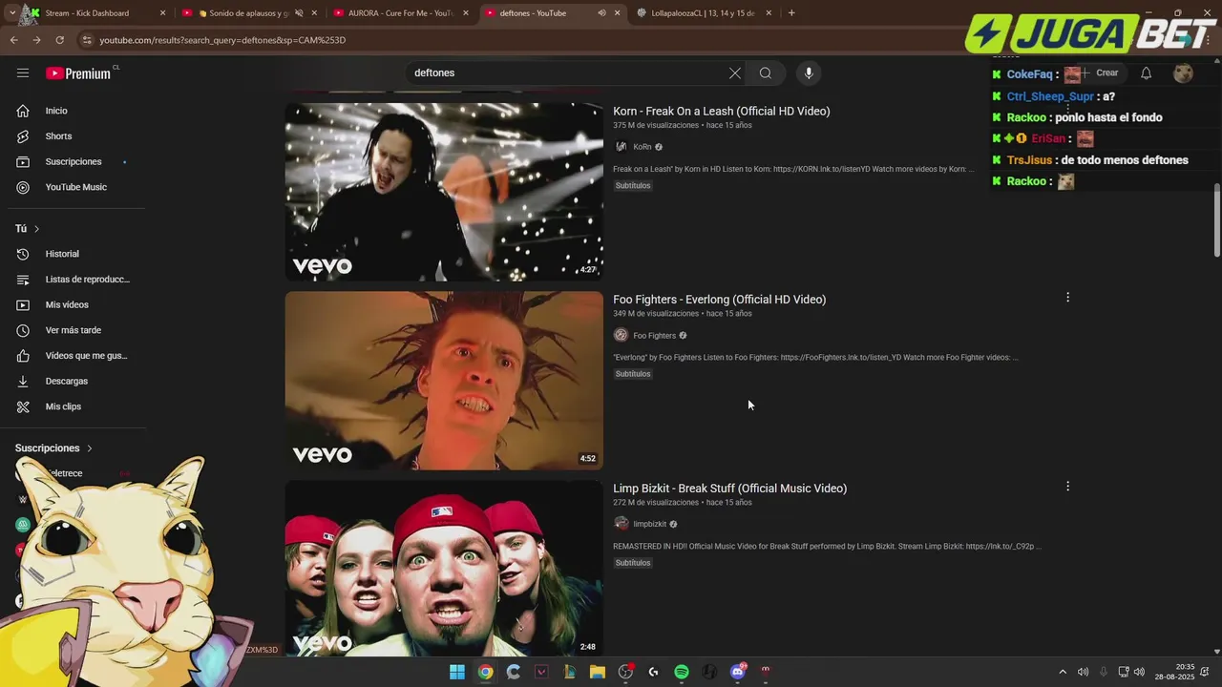
Task: Open Foo Fighters - Everlong title link
Action: (720, 300)
